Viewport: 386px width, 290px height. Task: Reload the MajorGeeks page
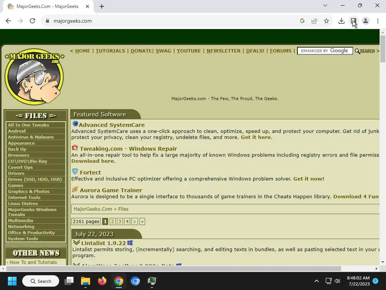tap(32, 21)
